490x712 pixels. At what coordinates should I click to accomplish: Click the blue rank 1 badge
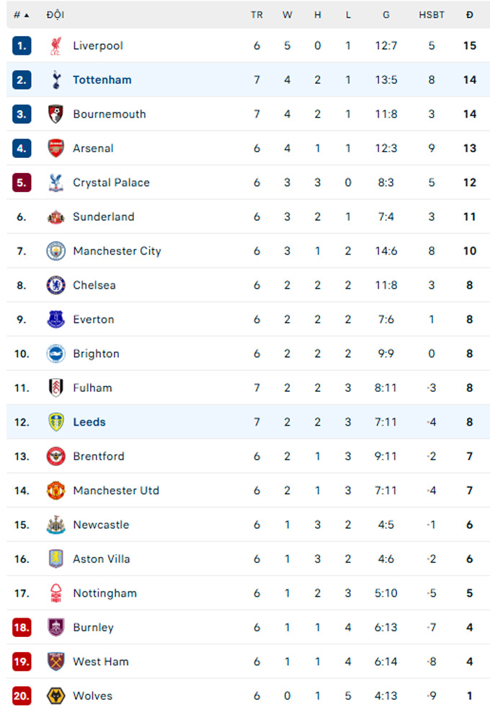click(x=22, y=46)
